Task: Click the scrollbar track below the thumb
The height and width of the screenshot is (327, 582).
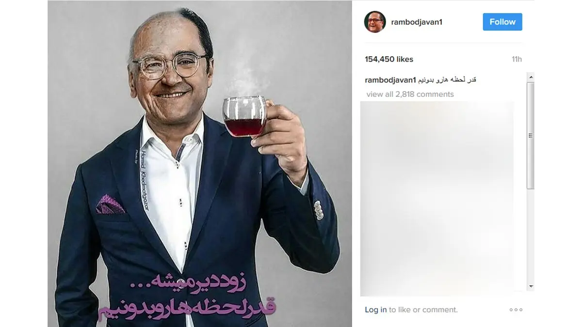Action: click(x=531, y=236)
